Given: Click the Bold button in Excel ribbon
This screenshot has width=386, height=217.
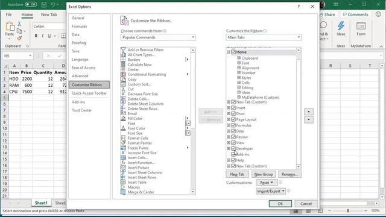Looking at the screenshot, I should [x=36, y=36].
